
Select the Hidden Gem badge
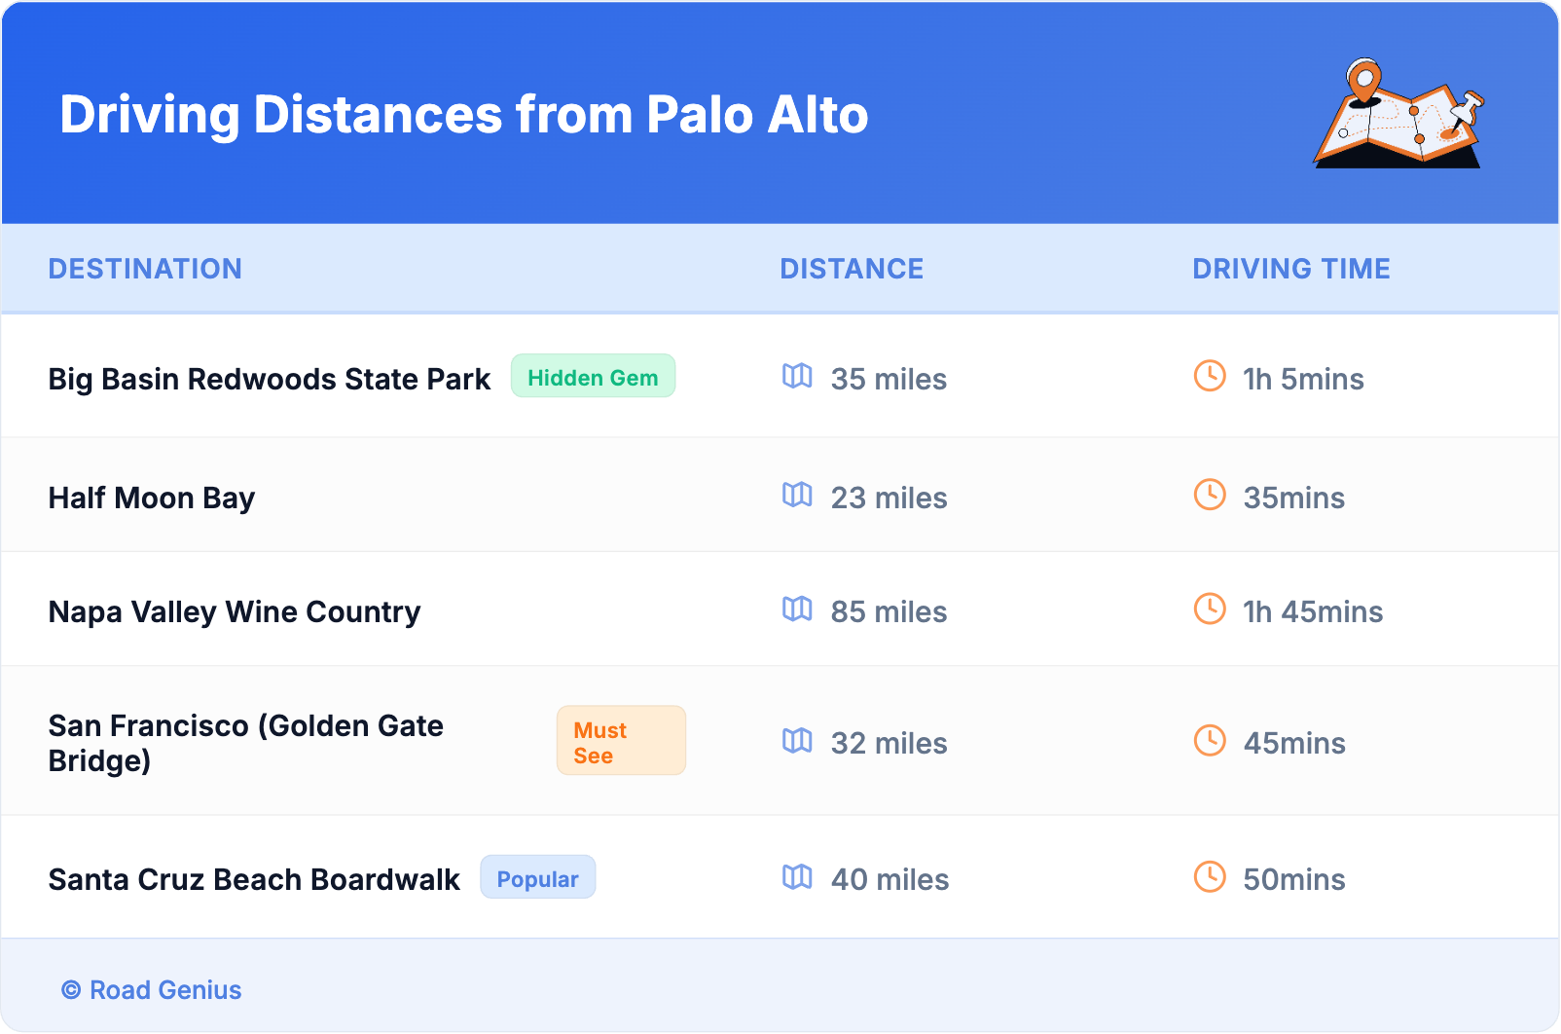pos(593,377)
